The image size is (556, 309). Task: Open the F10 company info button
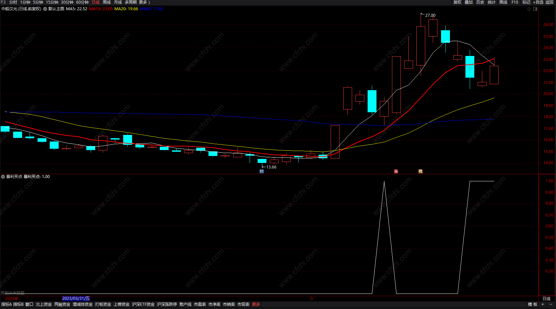(515, 2)
